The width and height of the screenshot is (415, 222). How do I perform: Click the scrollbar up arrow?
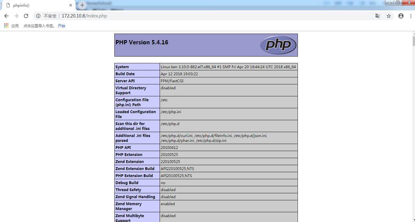(413, 33)
